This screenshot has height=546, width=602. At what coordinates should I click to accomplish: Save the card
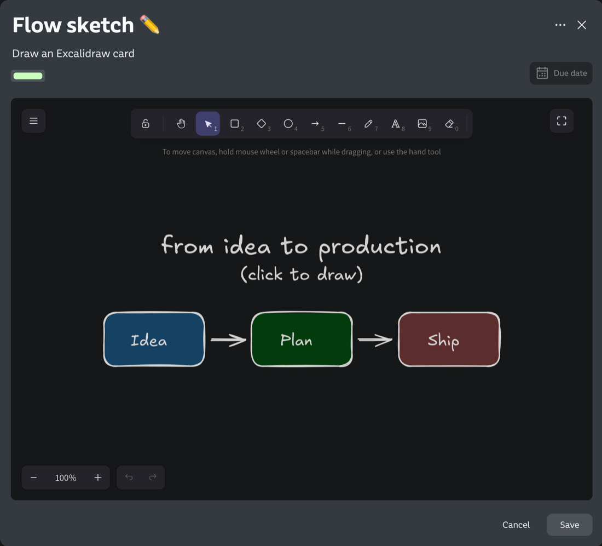(x=569, y=525)
